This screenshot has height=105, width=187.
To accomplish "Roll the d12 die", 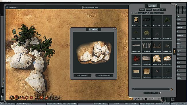I will [x=16, y=98].
